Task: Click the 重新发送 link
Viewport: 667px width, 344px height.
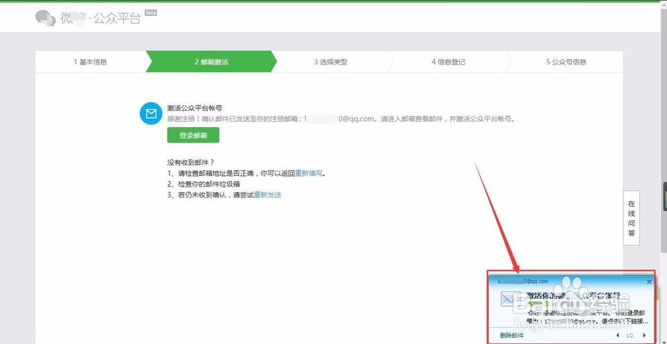Action: [267, 195]
